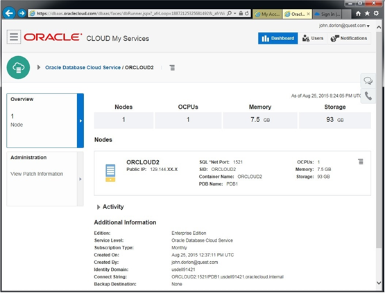Screen dimensions: 385x293
Task: Click the vertical scrollbar down arrow
Action: [378, 283]
